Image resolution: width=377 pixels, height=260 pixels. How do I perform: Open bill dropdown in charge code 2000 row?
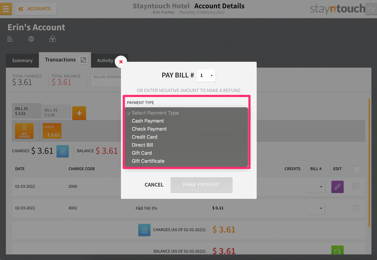pos(316,187)
